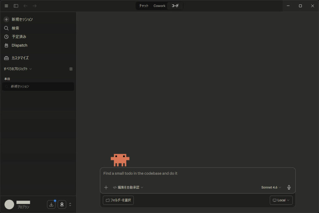Open the hamburger menu icon

point(6,6)
